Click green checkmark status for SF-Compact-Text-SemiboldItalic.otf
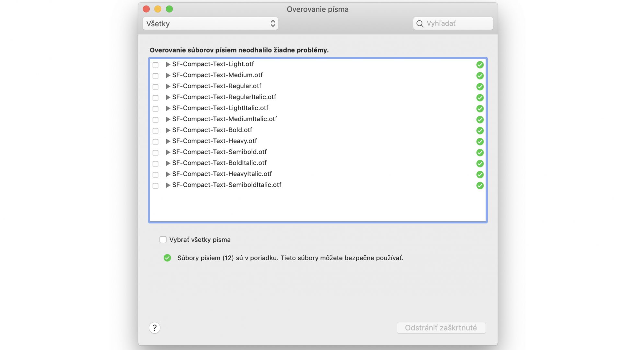The width and height of the screenshot is (622, 350). point(480,186)
